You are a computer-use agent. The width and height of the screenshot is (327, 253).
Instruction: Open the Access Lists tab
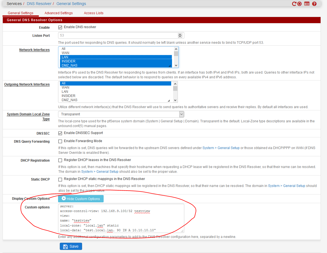pos(94,13)
